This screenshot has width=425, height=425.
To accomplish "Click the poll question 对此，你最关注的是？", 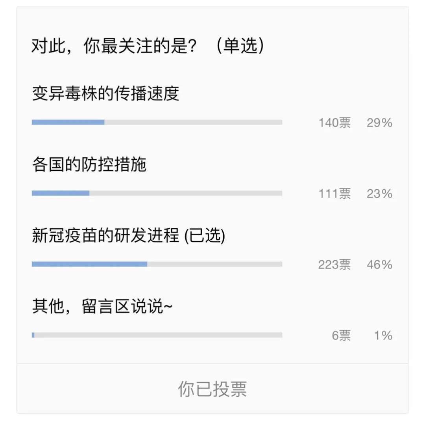I will (114, 47).
